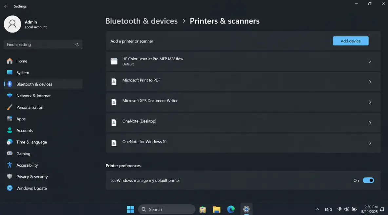
Task: Click the Time & language globe icon
Action: [x=10, y=142]
